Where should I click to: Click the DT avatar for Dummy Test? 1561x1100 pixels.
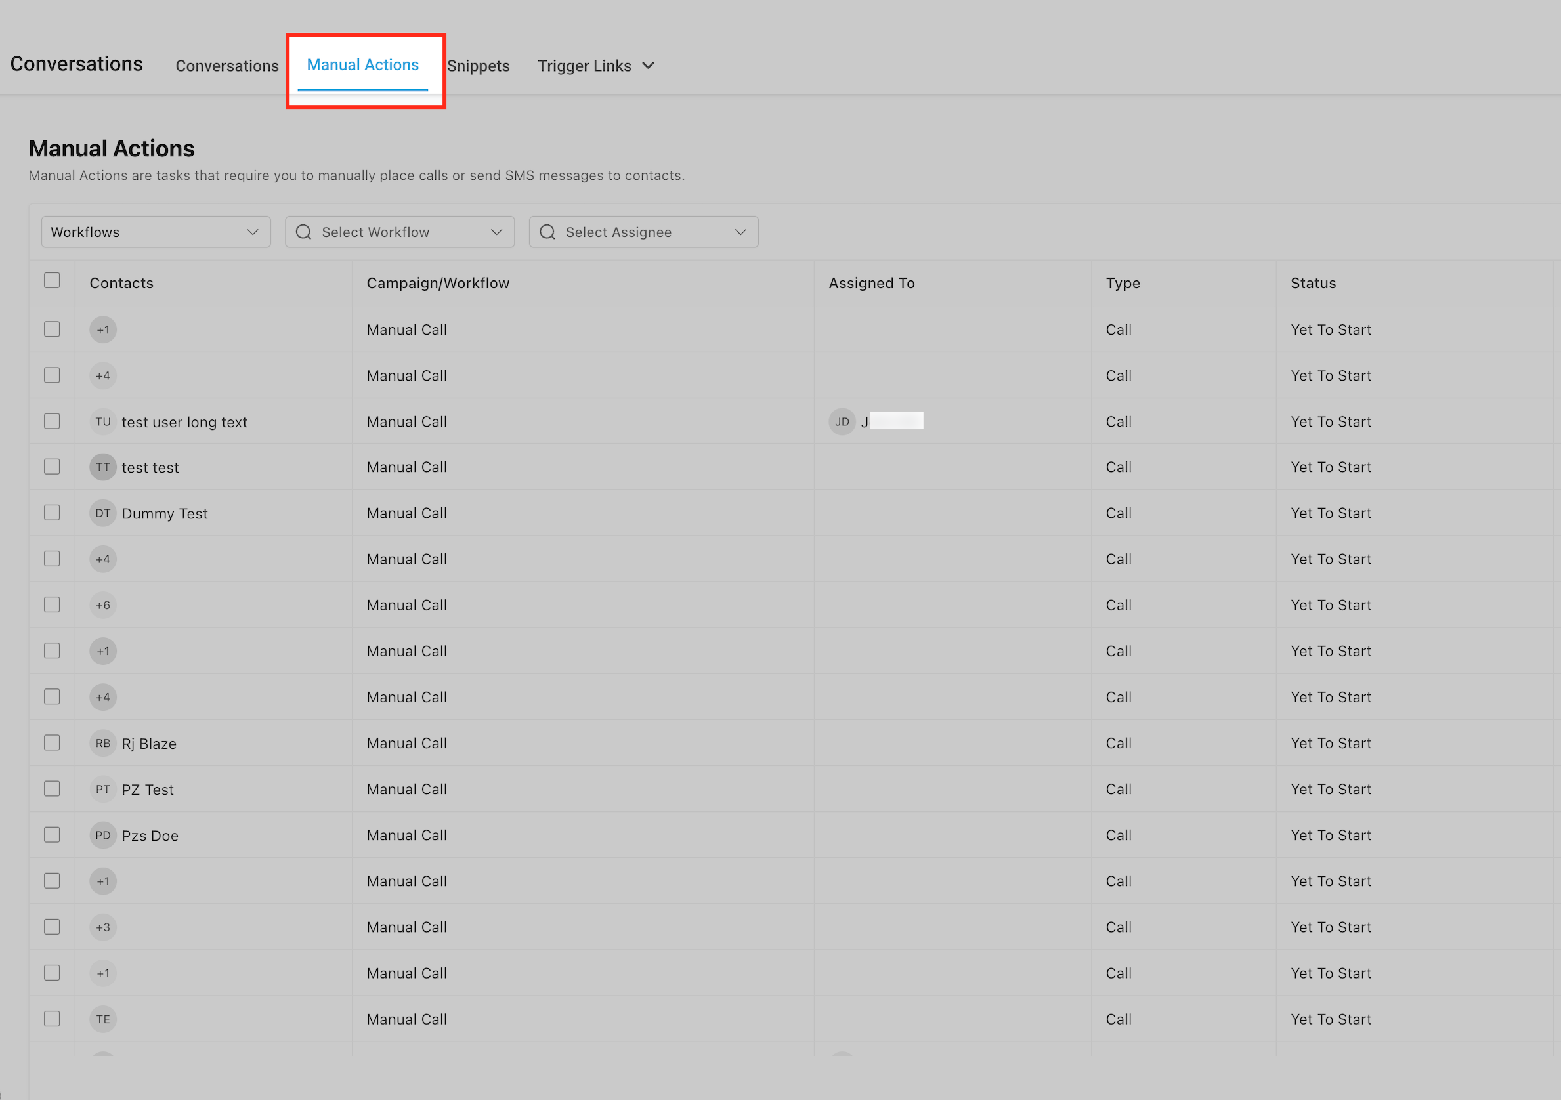tap(102, 513)
